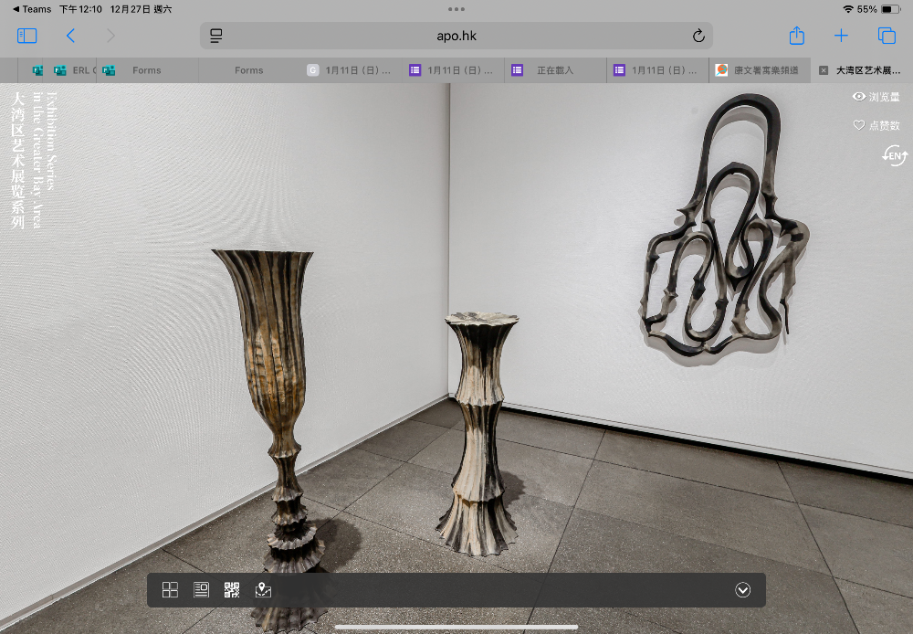Open the exhibition info panel icon
This screenshot has height=634, width=913.
pyautogui.click(x=201, y=590)
